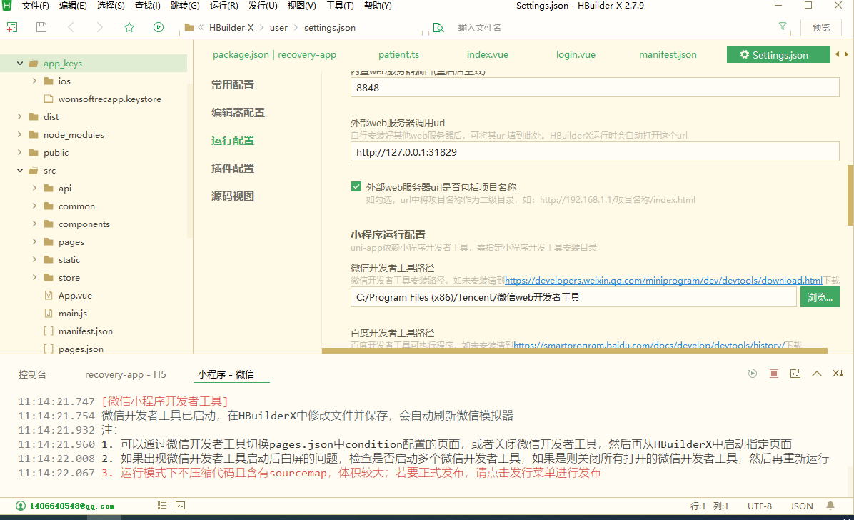The image size is (854, 520).
Task: Click the run play icon in toolbar
Action: click(159, 27)
